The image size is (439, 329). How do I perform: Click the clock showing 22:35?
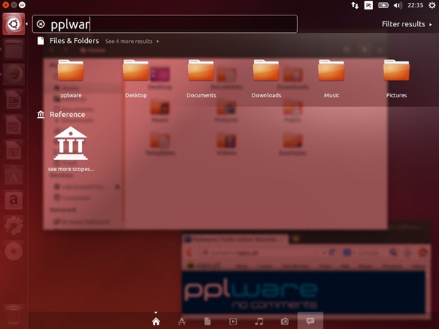(x=415, y=5)
